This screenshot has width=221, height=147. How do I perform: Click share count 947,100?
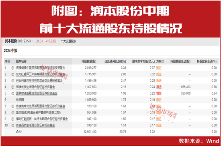pos(92,119)
